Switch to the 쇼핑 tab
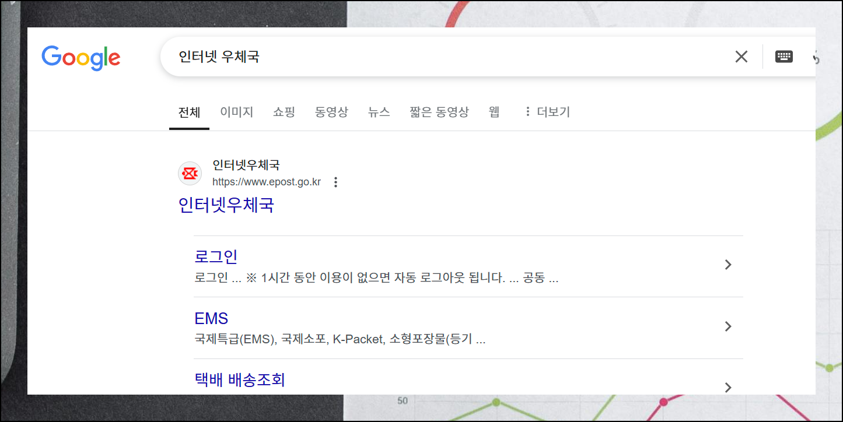The width and height of the screenshot is (843, 422). click(x=284, y=112)
